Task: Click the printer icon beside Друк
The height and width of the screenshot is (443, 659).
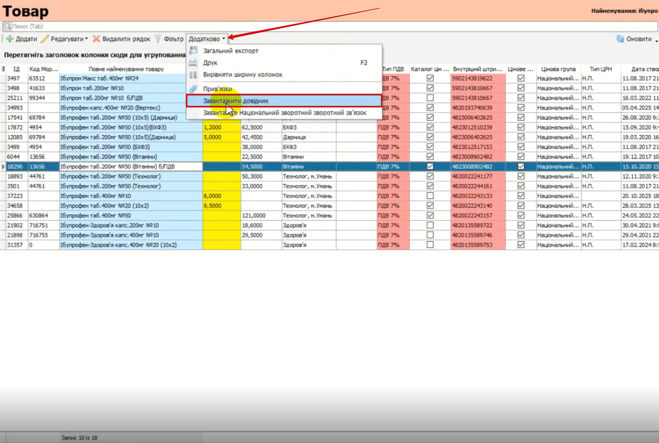Action: pyautogui.click(x=193, y=62)
